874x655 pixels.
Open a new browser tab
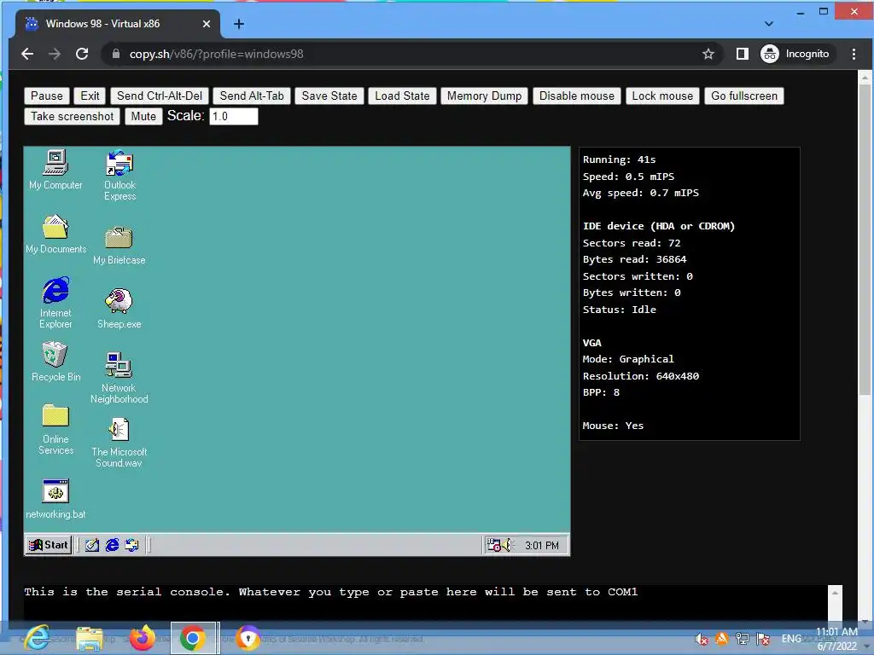click(x=239, y=24)
